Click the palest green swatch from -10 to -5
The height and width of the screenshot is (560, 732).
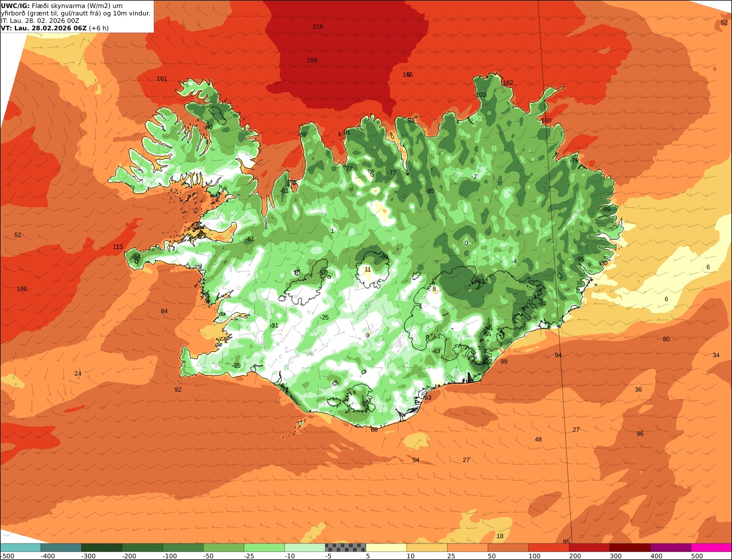point(305,547)
